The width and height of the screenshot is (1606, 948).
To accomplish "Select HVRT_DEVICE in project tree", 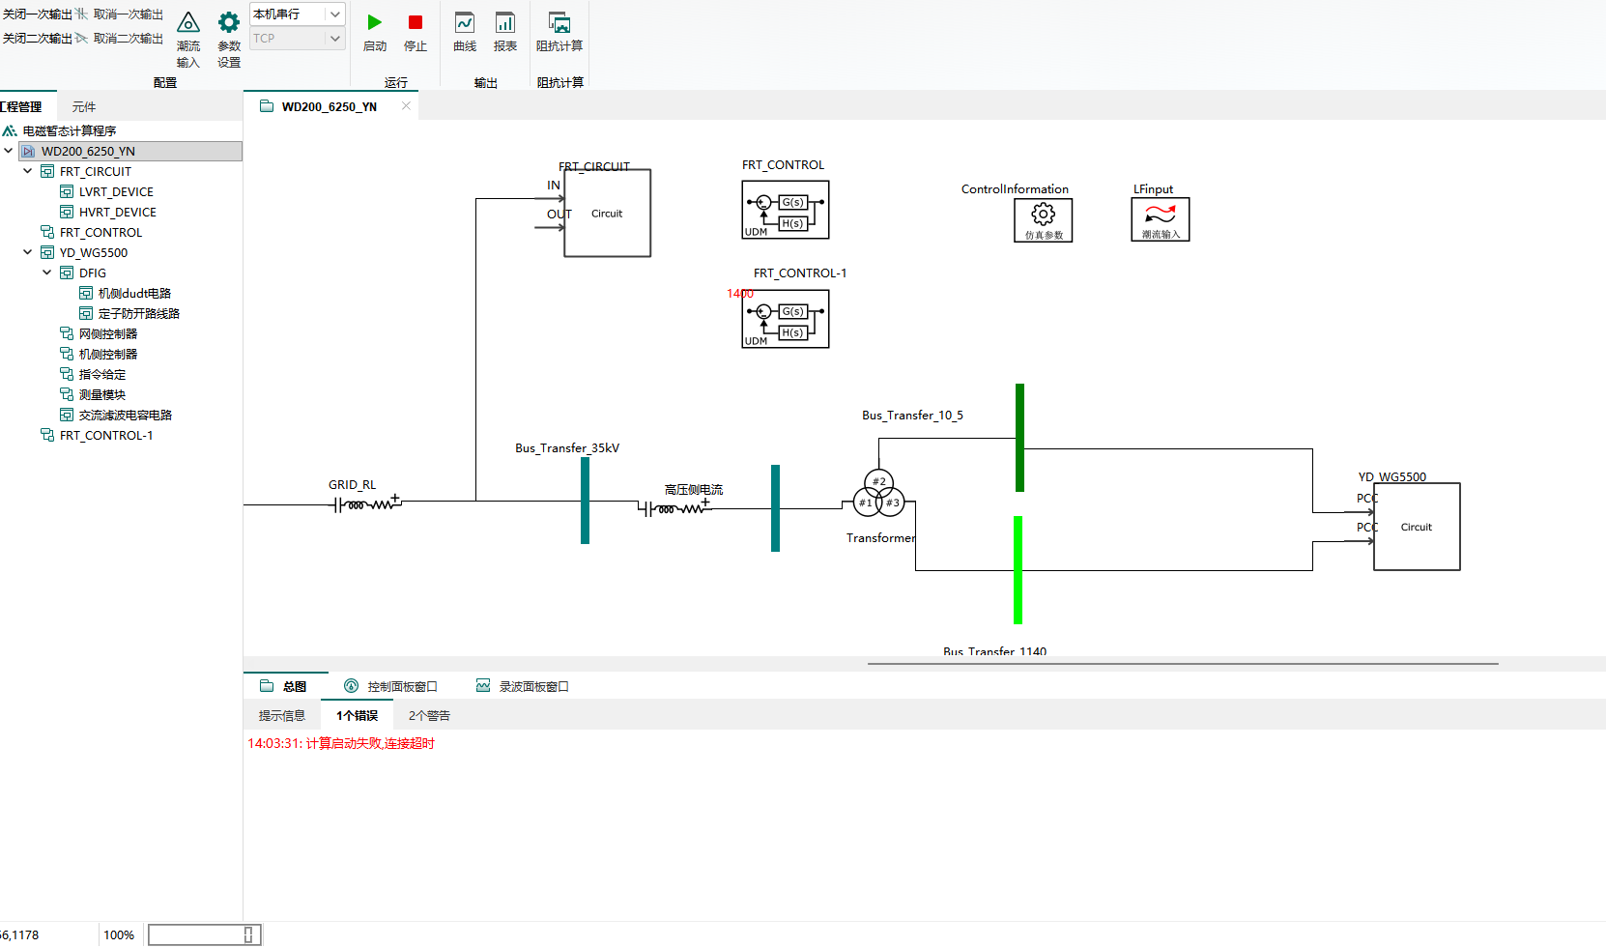I will coord(117,213).
